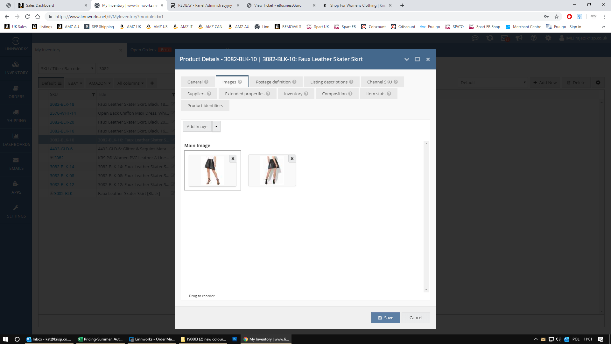Image resolution: width=611 pixels, height=344 pixels.
Task: Open the Add Image dropdown arrow
Action: tap(216, 126)
